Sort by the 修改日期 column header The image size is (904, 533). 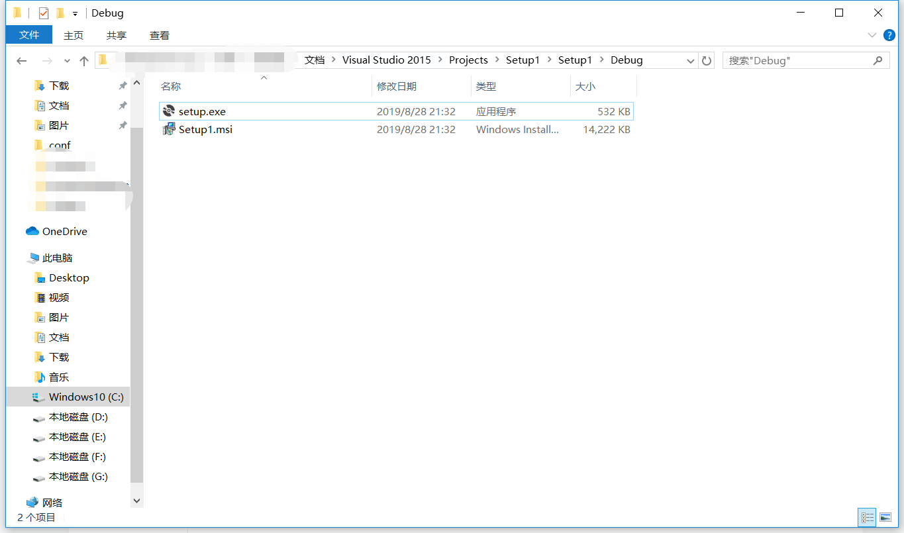pos(397,86)
